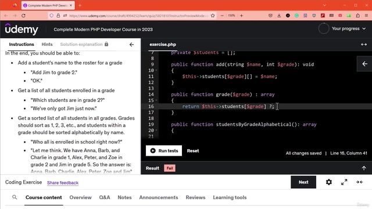Image resolution: width=372 pixels, height=209 pixels.
Task: Go to the Next lecture
Action: pyautogui.click(x=303, y=182)
